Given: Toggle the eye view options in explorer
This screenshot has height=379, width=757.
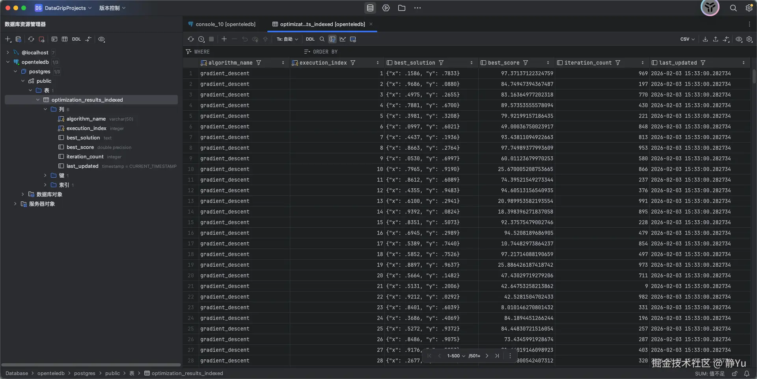Looking at the screenshot, I should (101, 39).
